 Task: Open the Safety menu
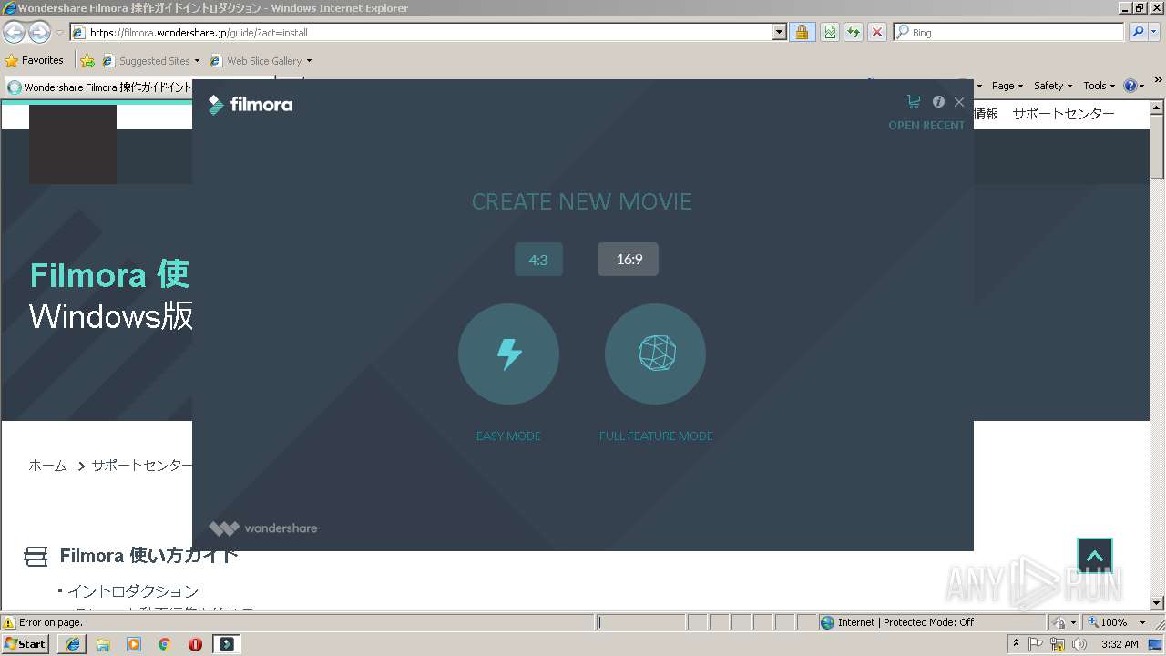coord(1052,86)
